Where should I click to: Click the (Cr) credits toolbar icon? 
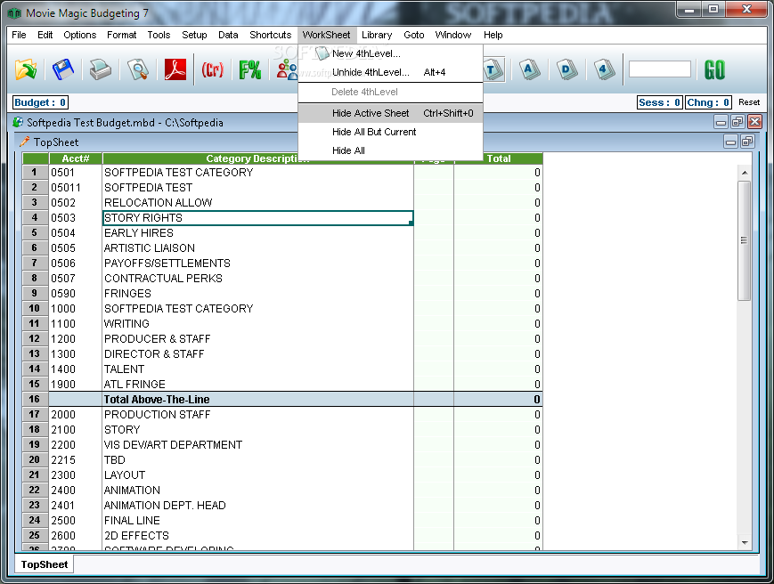[x=213, y=69]
